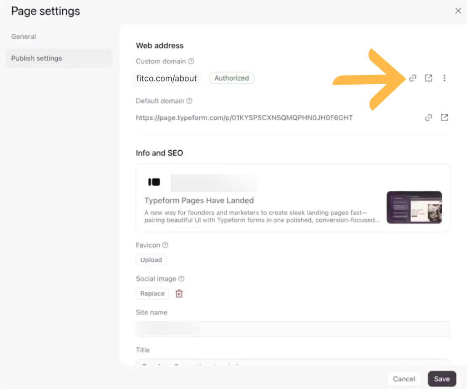Show Default domain help tooltip

[x=189, y=101]
